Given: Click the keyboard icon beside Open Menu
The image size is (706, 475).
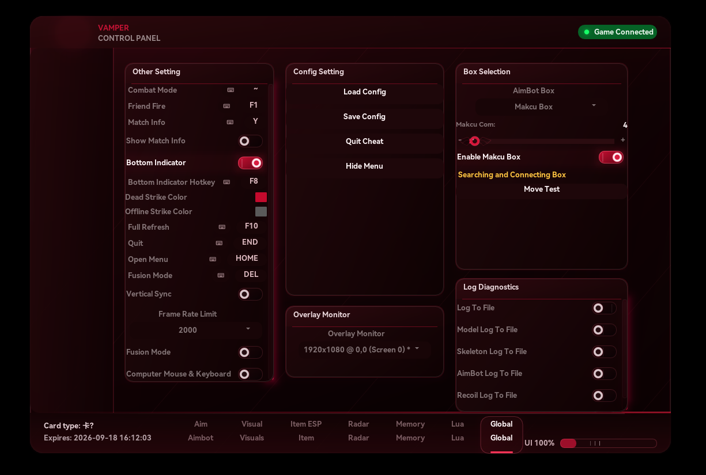Looking at the screenshot, I should [x=213, y=259].
